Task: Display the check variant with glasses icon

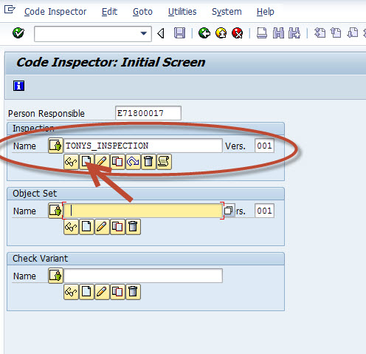Action: coord(71,292)
